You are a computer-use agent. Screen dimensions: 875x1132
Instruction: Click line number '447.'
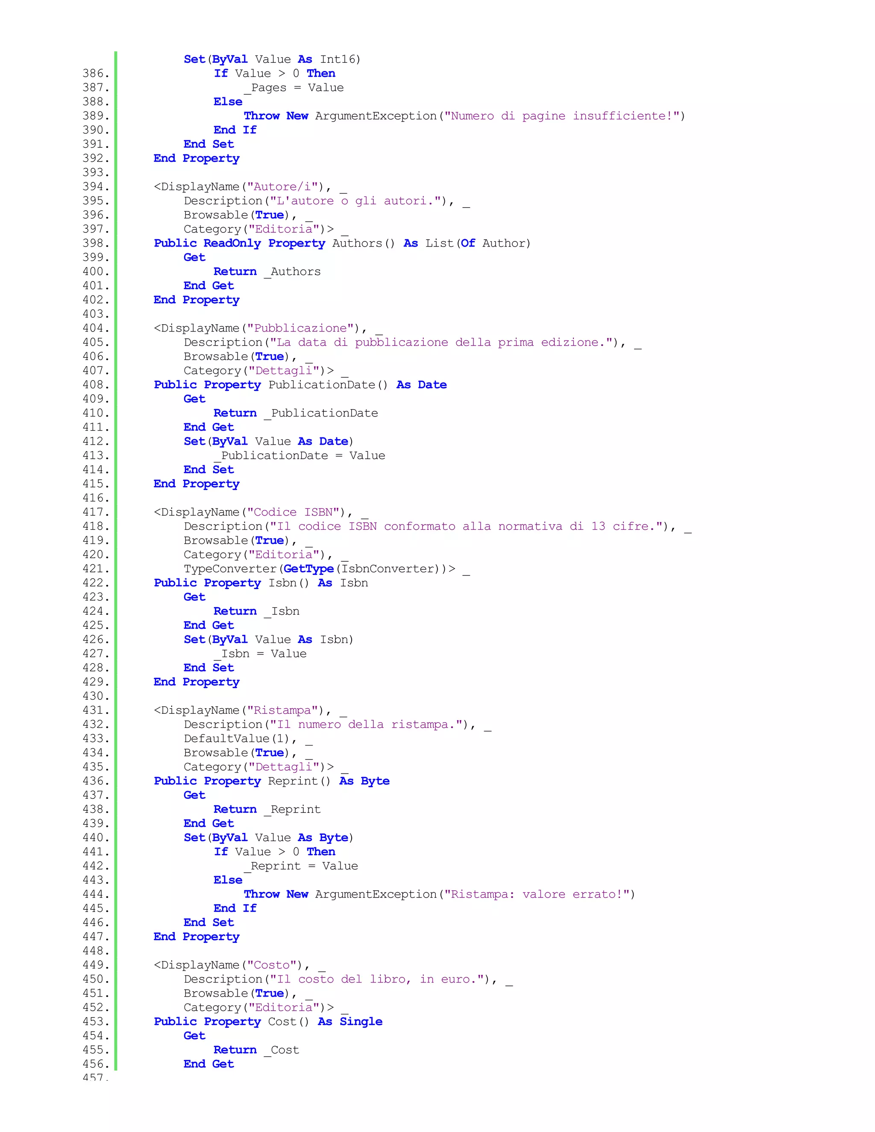(96, 937)
